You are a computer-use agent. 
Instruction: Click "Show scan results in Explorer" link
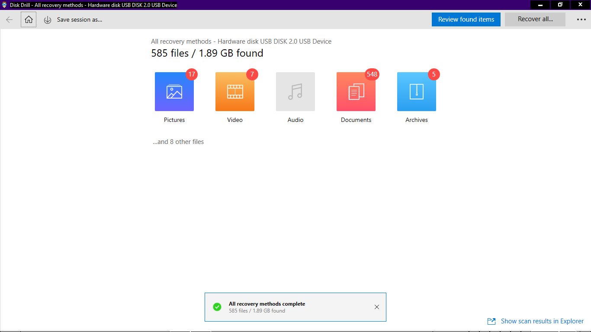click(542, 321)
